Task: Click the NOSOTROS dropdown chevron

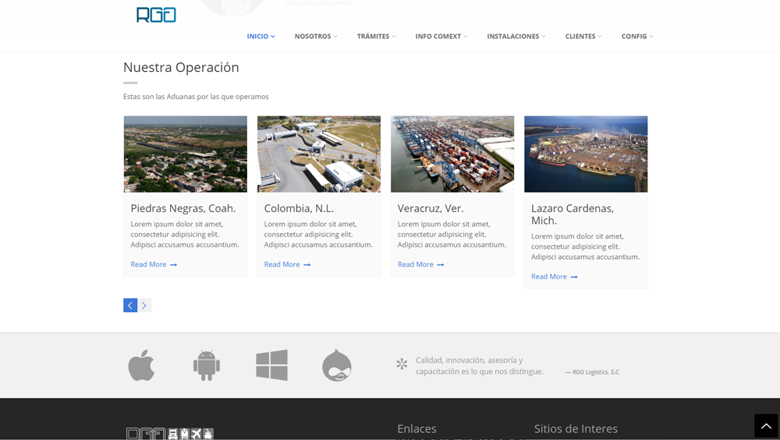Action: 335,37
